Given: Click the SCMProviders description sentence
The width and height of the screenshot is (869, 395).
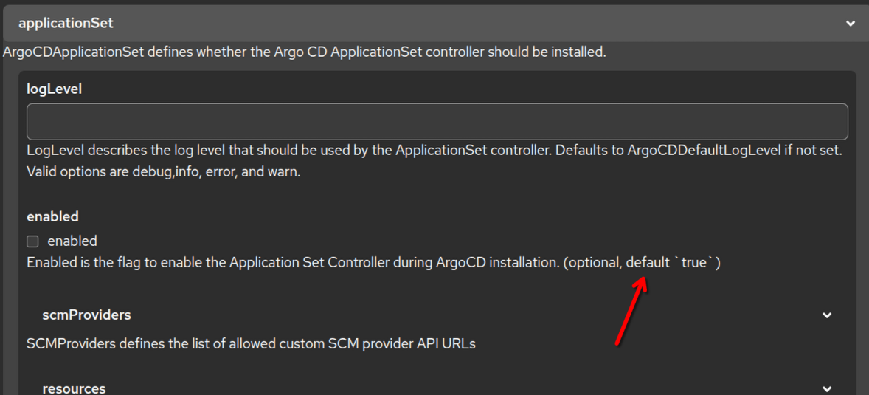Looking at the screenshot, I should [251, 343].
